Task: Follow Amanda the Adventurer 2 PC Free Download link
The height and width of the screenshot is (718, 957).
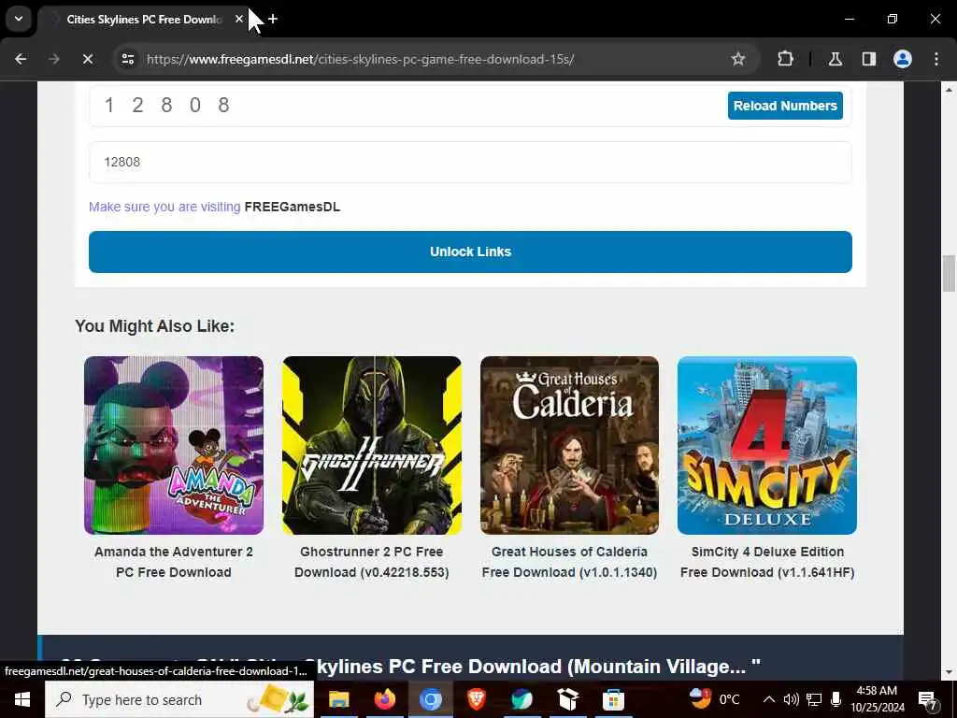Action: [x=173, y=562]
